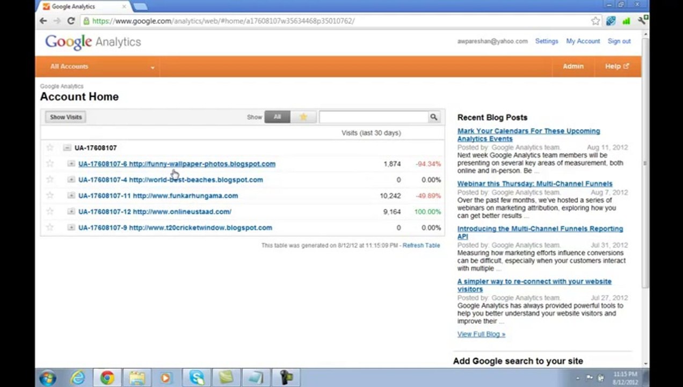Click View Full Blog link
The image size is (683, 387).
click(481, 334)
